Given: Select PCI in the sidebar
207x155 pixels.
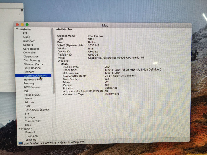Looking at the screenshot, I should click(x=26, y=91).
